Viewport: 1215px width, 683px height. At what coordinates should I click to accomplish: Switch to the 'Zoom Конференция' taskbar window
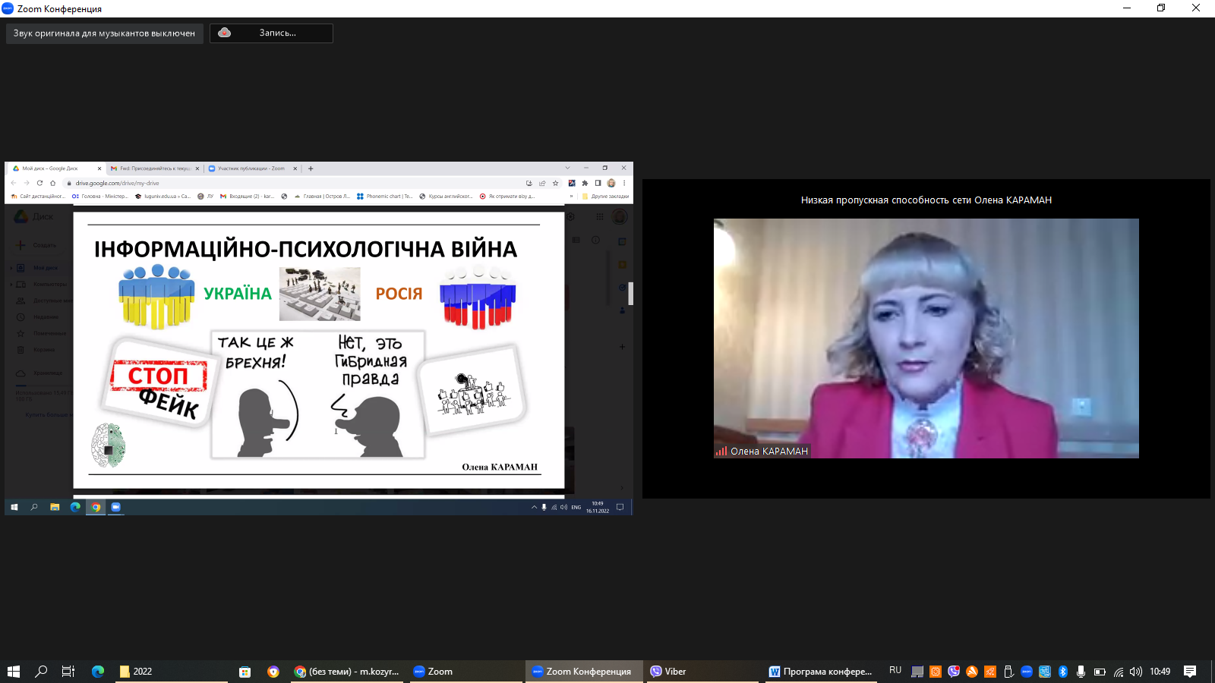582,672
